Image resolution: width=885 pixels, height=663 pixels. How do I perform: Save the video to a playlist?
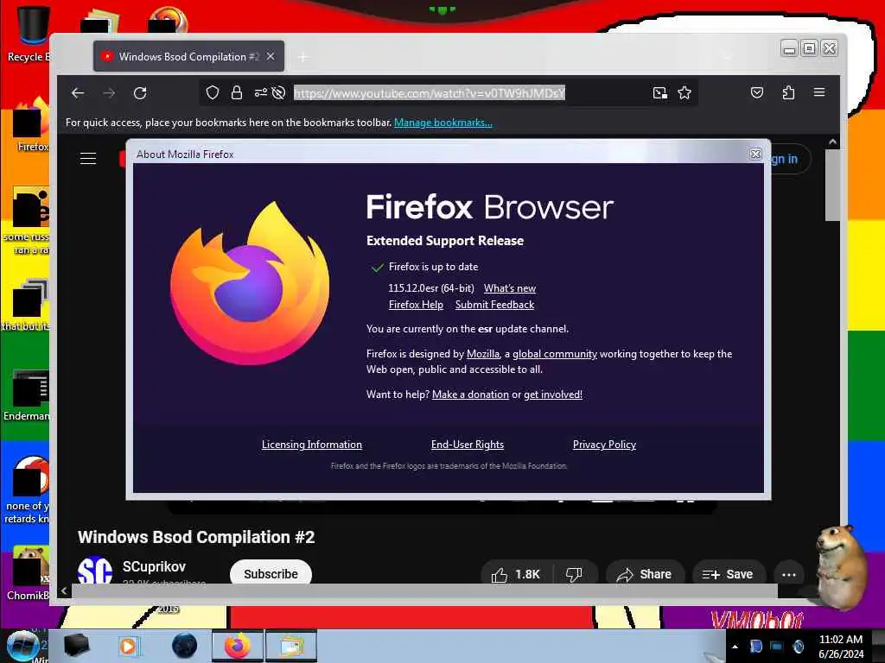tap(728, 574)
